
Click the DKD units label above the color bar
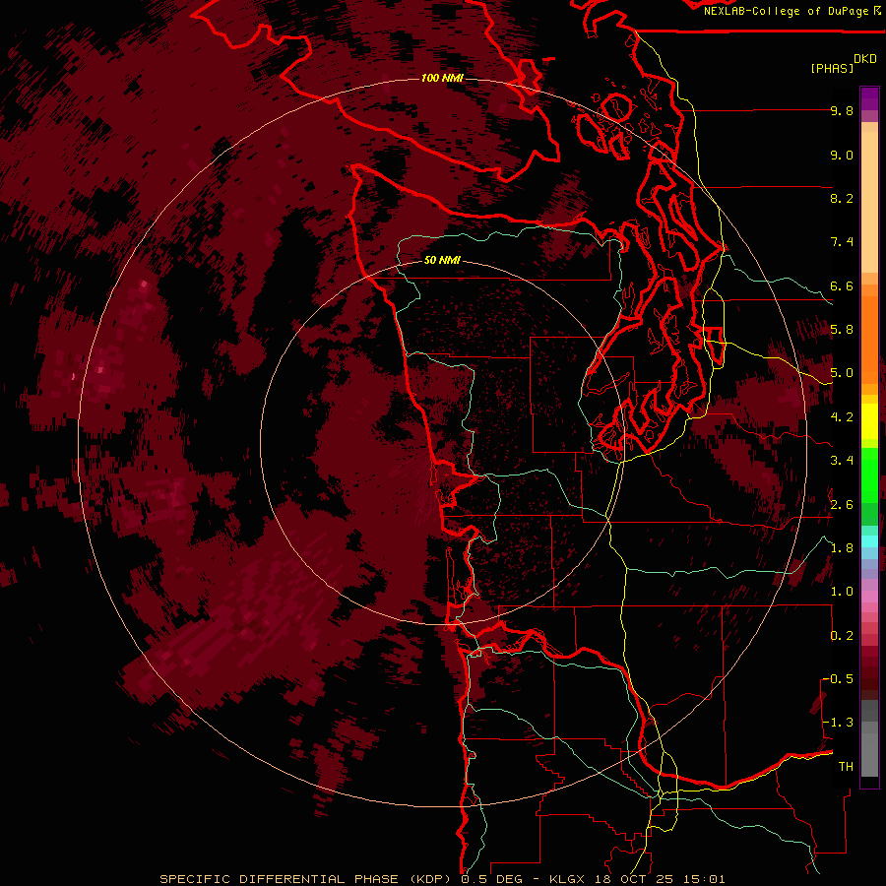(865, 59)
